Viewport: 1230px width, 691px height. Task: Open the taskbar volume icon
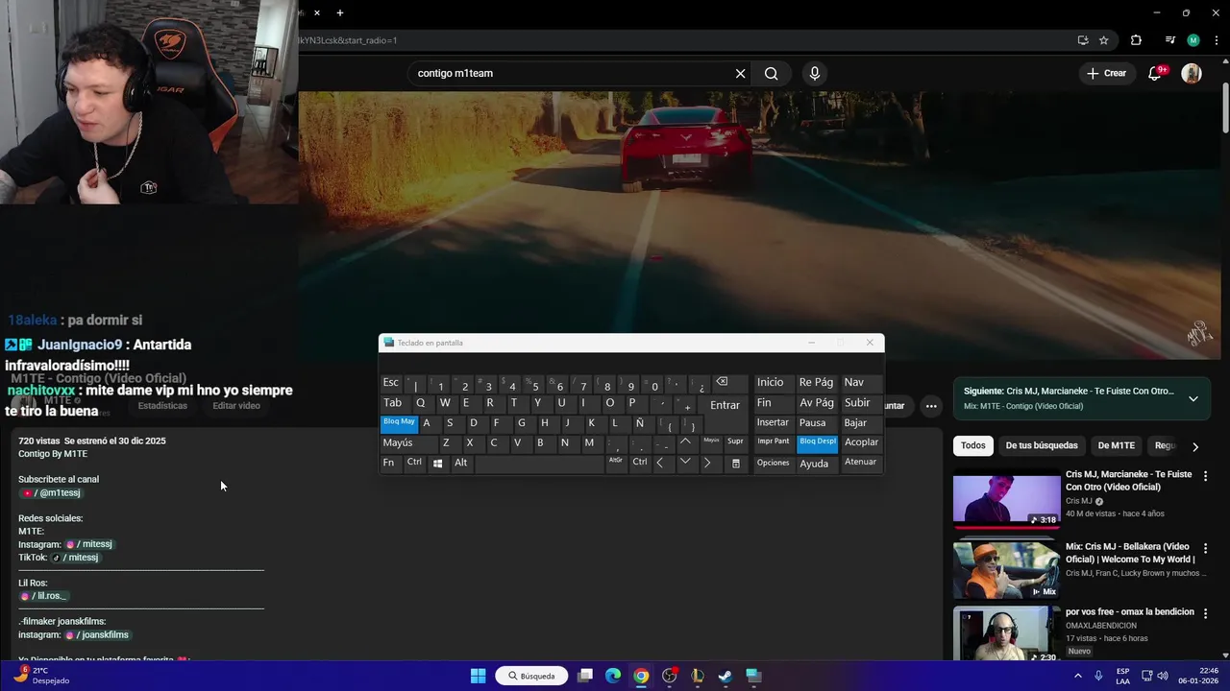coord(1163,676)
